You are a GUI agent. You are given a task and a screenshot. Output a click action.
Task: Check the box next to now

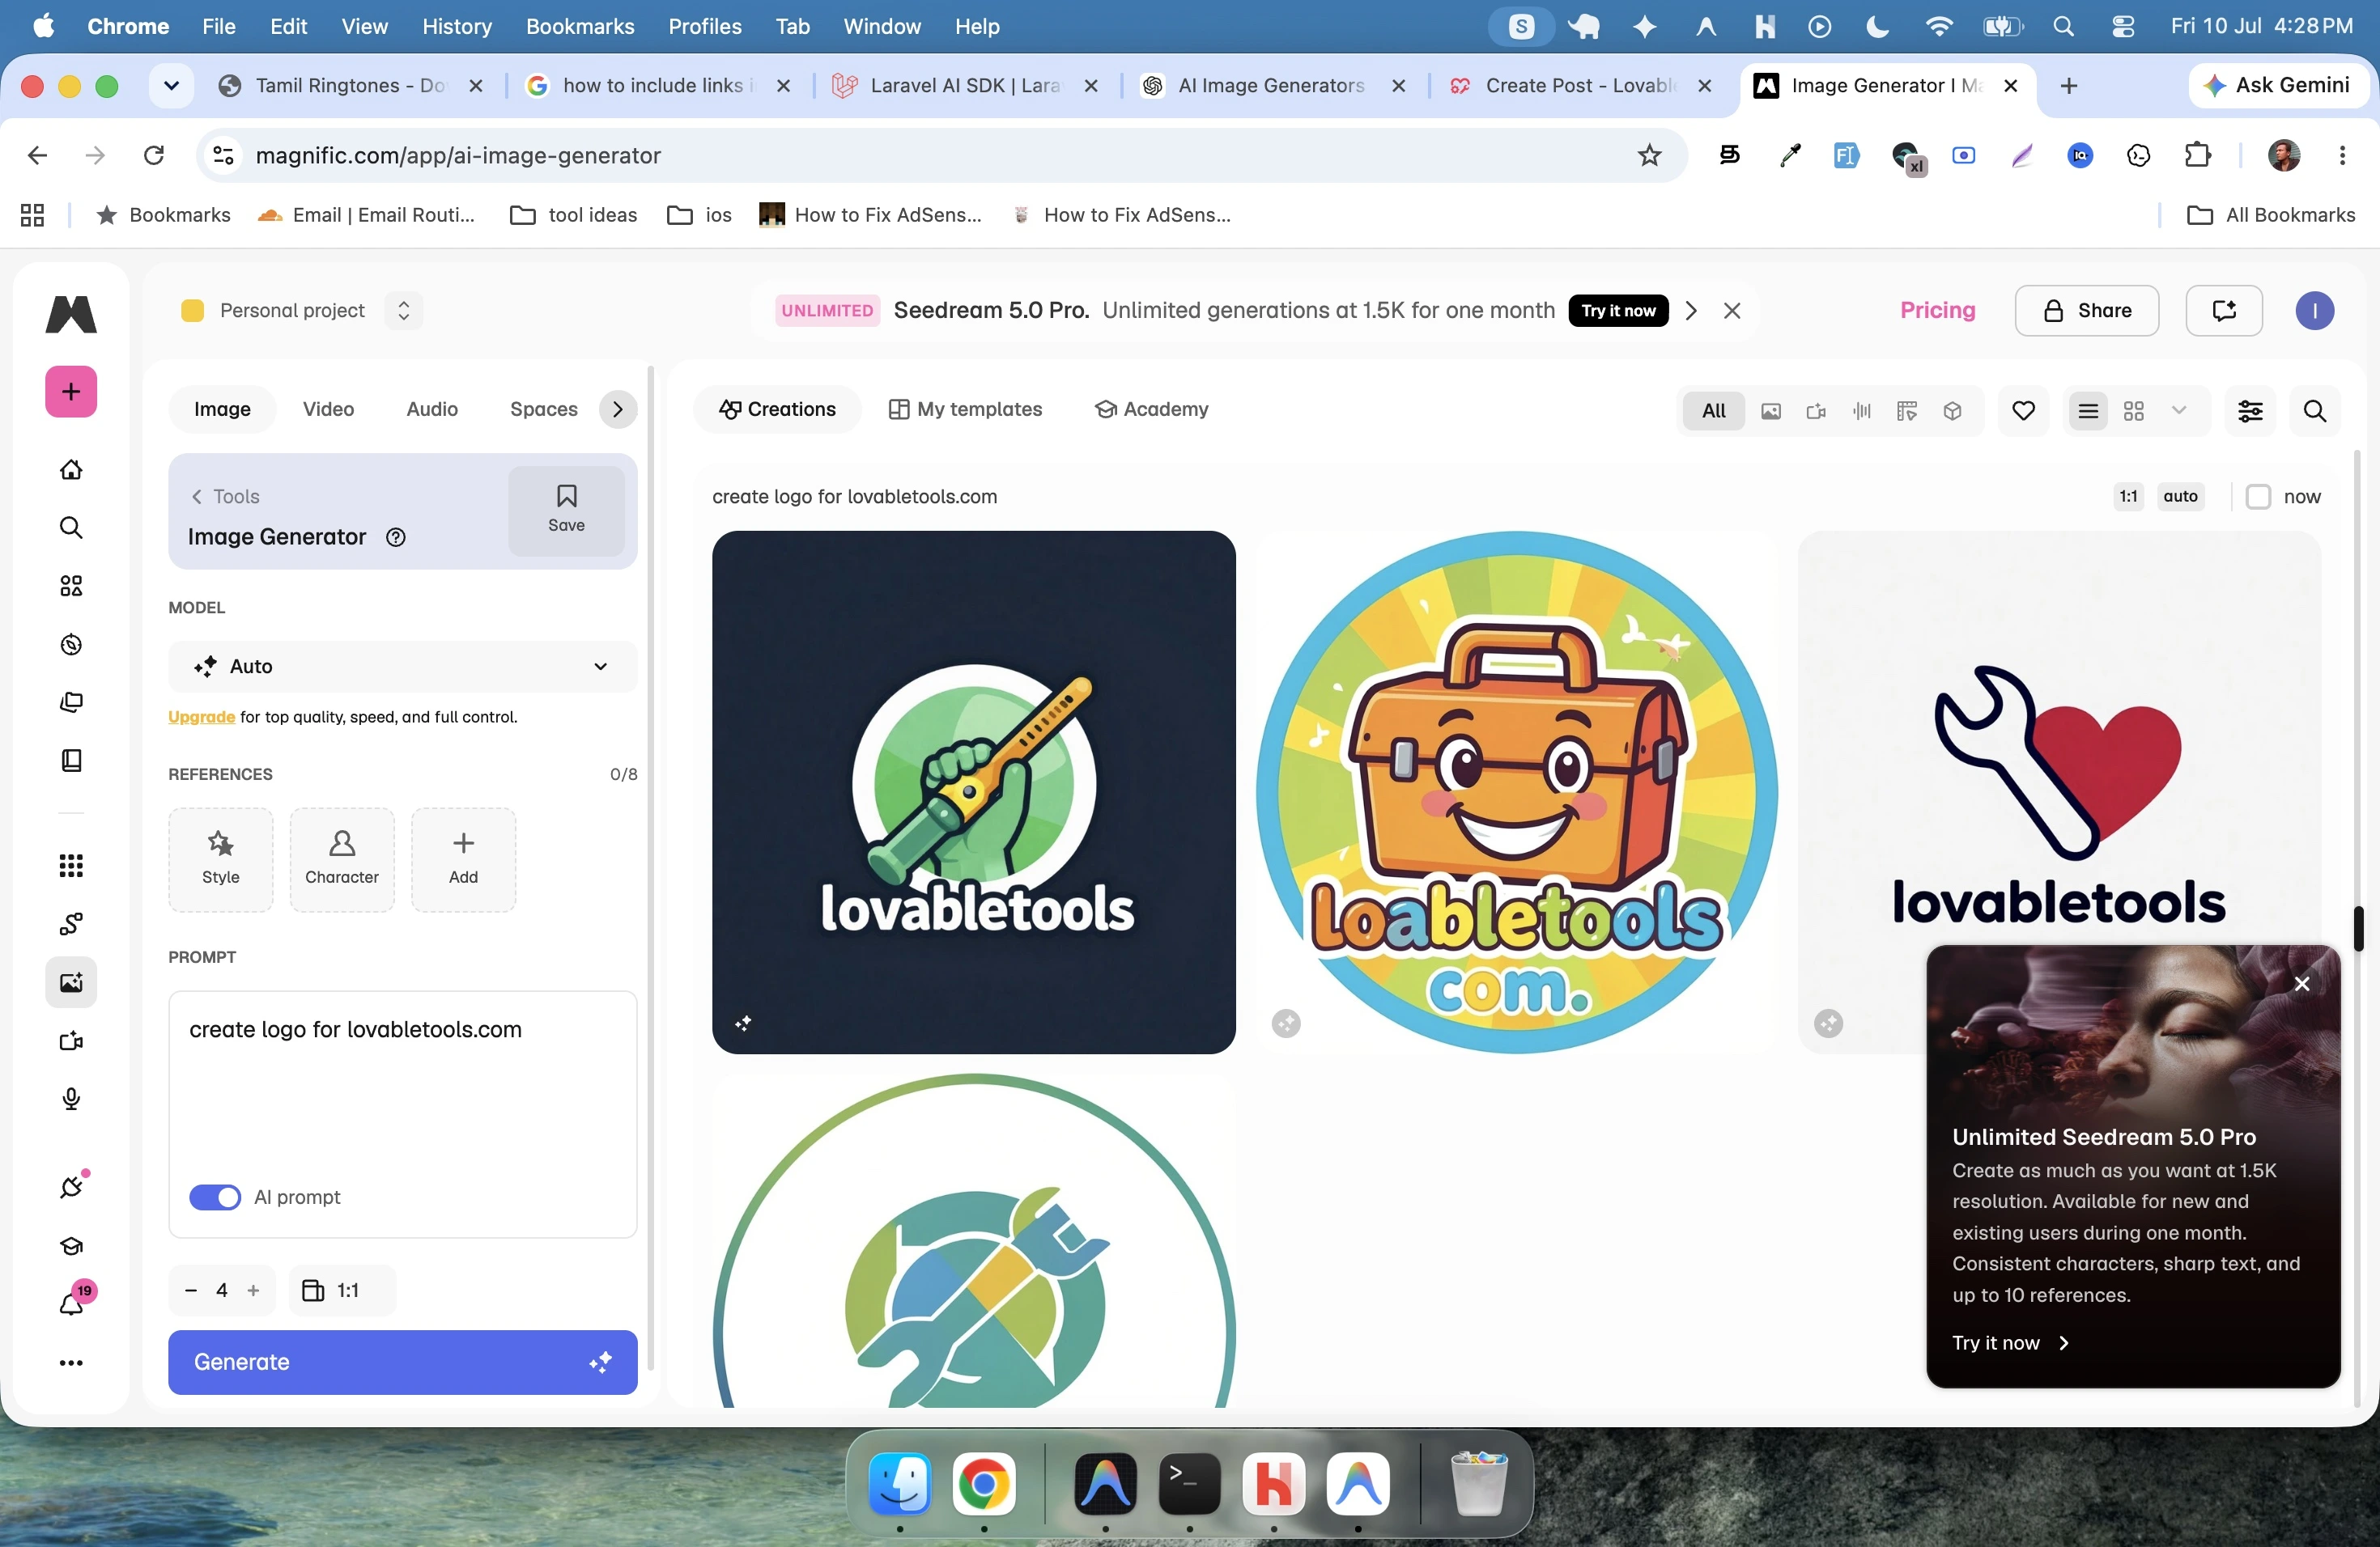pos(2258,497)
